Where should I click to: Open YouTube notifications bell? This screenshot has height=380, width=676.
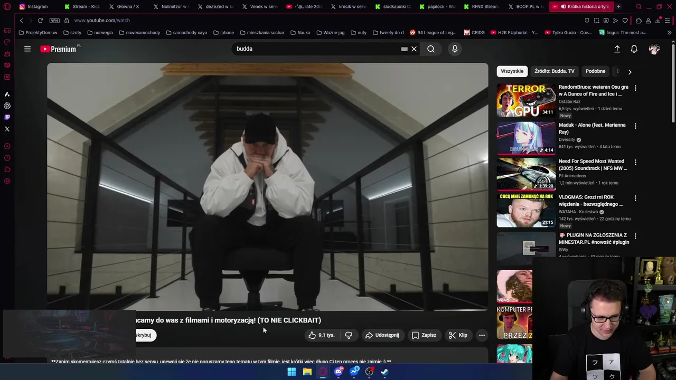(x=634, y=49)
